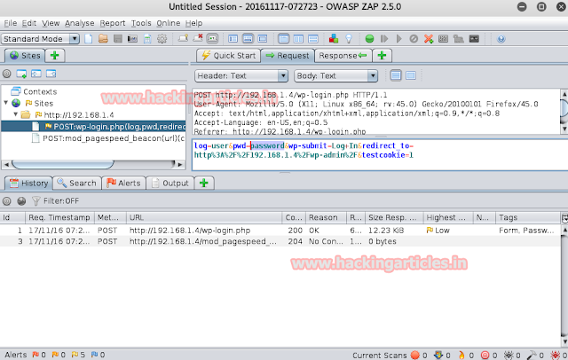The height and width of the screenshot is (360, 568).
Task: Click the History globe link-with-sites icon
Action: click(21, 200)
